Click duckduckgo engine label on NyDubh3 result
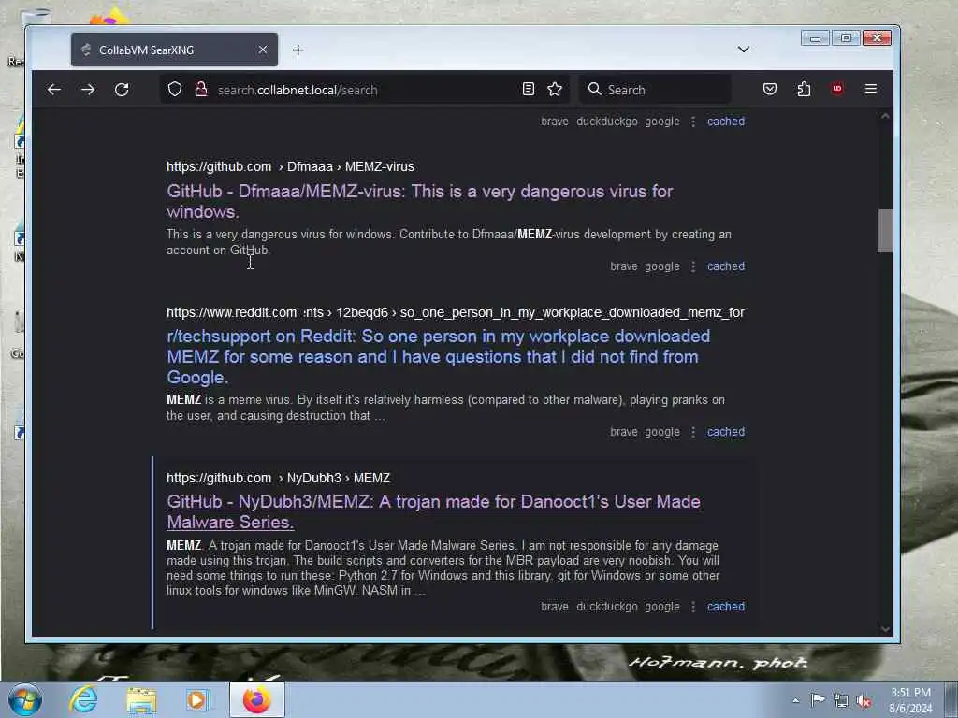This screenshot has height=718, width=958. point(606,606)
